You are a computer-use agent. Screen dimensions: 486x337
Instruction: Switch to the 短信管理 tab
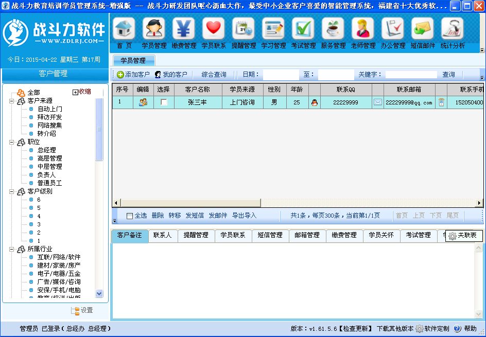[x=270, y=236]
